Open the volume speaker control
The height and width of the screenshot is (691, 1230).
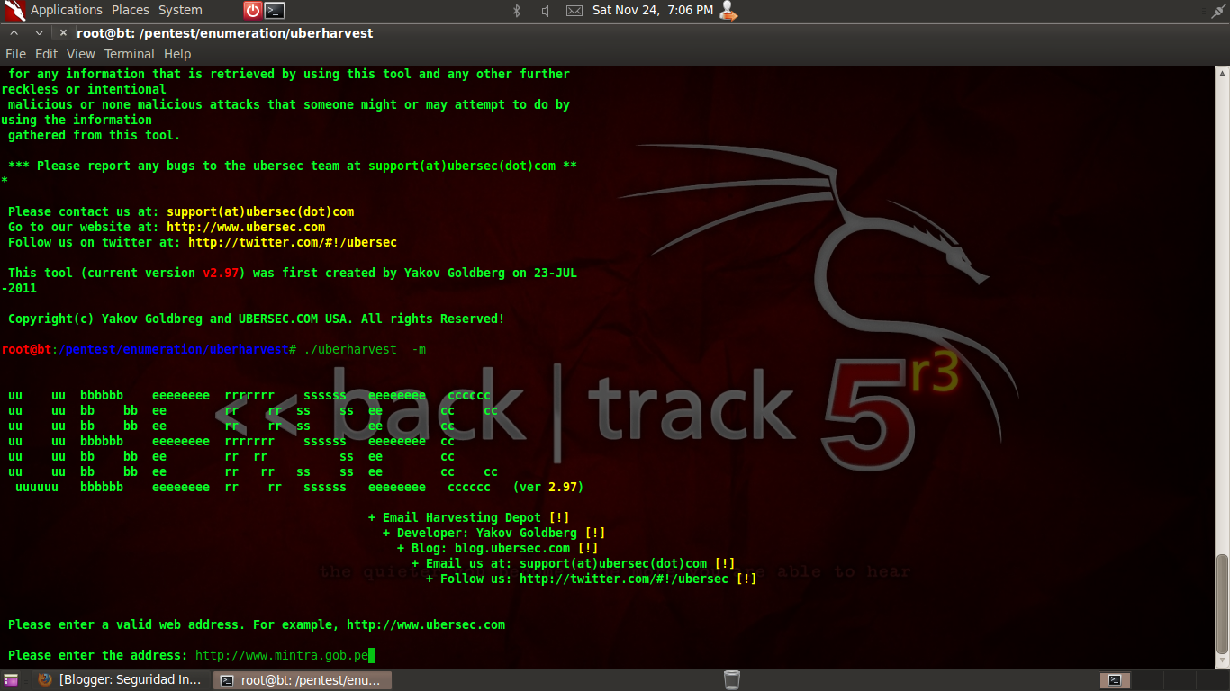click(546, 11)
